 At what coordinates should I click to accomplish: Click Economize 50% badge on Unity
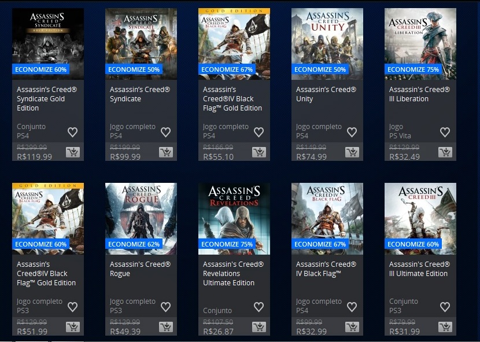(320, 69)
